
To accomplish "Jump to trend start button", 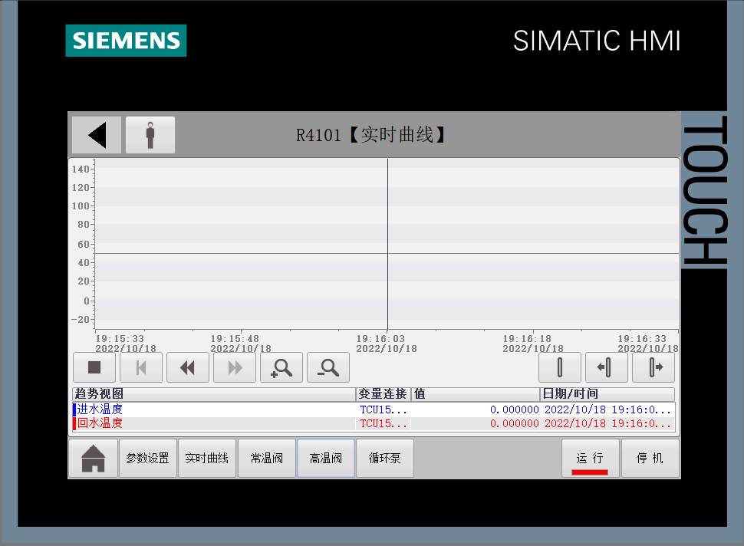I will (141, 367).
